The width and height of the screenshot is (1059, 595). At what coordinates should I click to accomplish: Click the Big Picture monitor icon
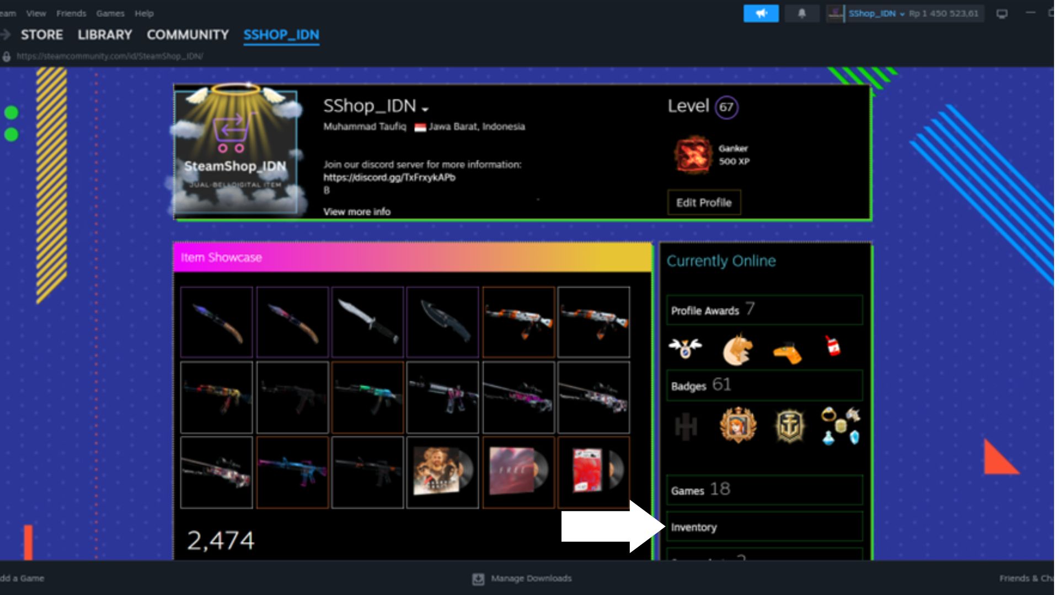(x=1002, y=13)
